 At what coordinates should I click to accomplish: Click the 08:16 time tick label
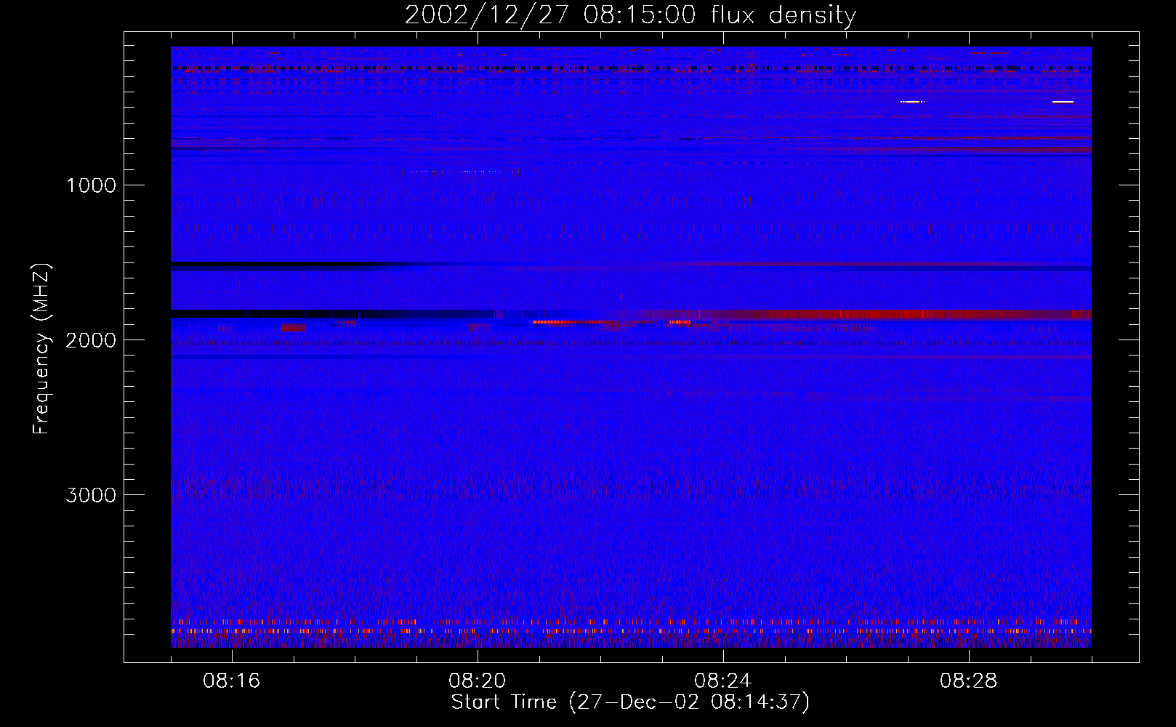point(232,681)
